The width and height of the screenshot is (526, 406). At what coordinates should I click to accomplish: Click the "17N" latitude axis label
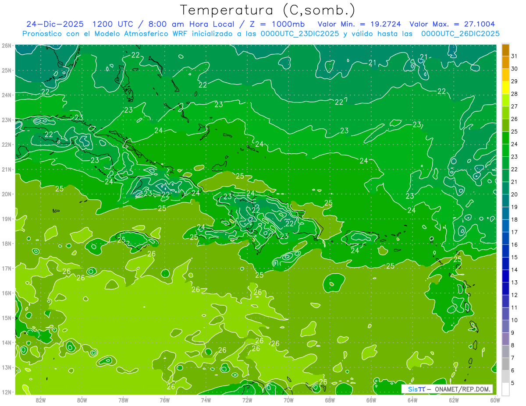tap(6, 268)
